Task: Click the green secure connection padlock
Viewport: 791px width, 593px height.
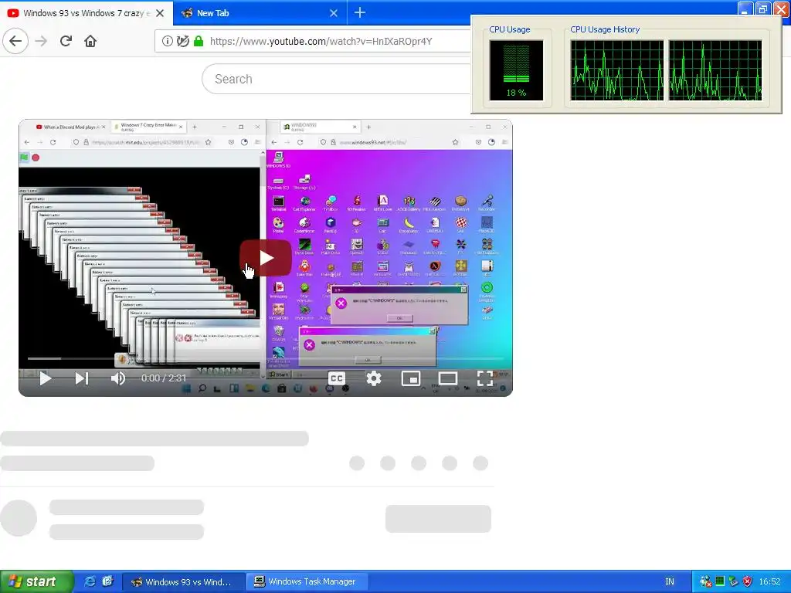Action: point(199,42)
